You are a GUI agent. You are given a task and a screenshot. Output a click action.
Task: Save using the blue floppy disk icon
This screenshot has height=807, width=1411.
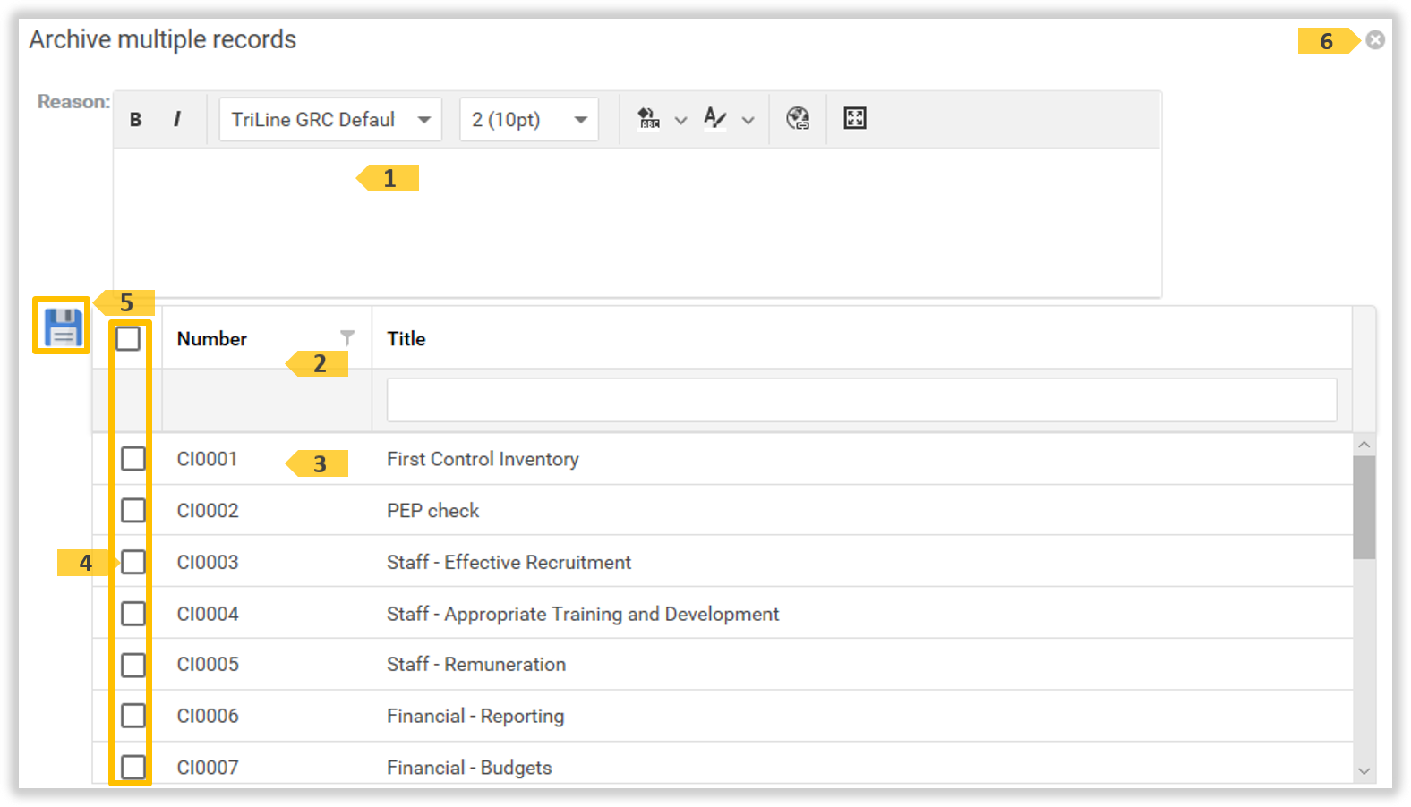(63, 327)
